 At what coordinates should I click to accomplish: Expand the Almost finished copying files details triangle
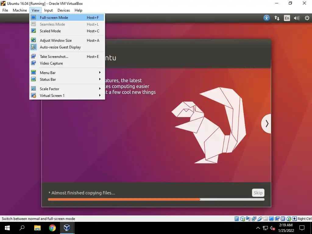[49, 193]
